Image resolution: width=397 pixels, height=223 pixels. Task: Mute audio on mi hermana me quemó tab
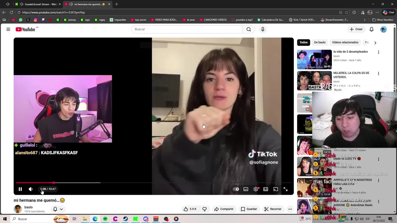[71, 4]
